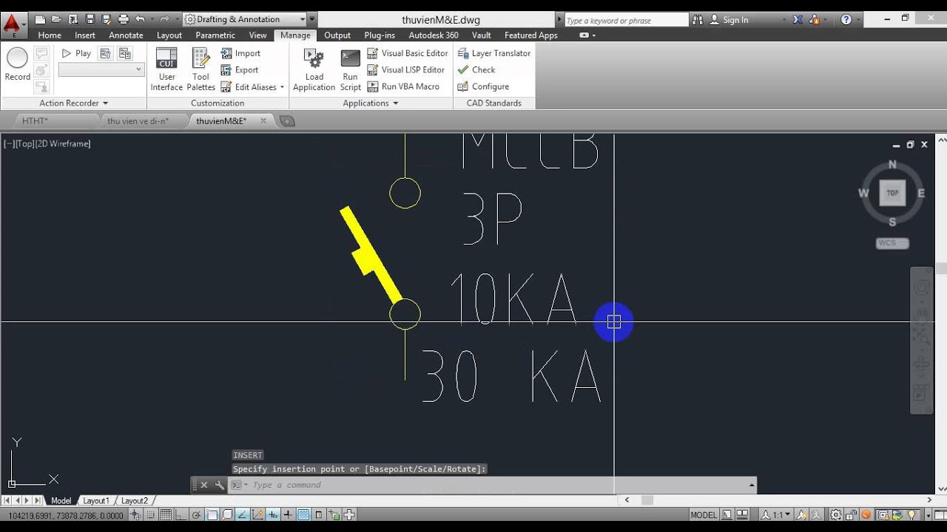Click in the keyword search field
This screenshot has height=532, width=947.
pyautogui.click(x=625, y=20)
